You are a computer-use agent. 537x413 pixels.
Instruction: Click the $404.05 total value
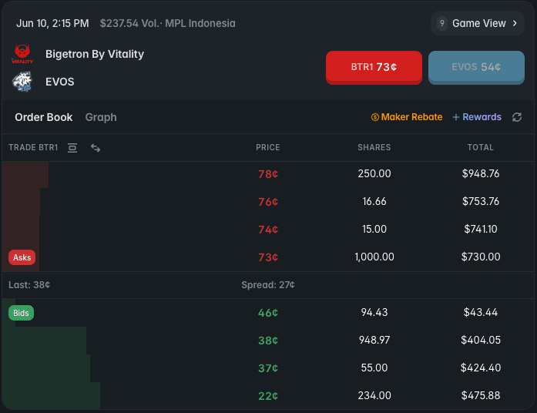(481, 340)
